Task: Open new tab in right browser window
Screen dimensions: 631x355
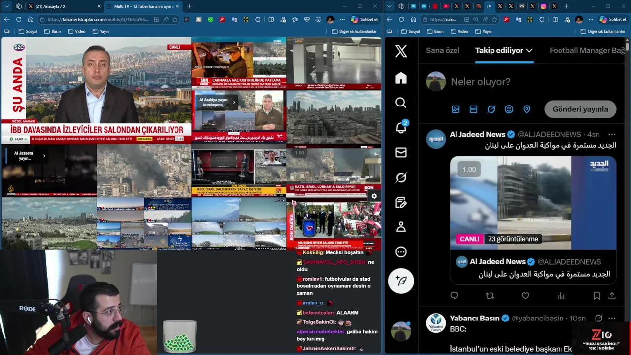Action: click(566, 6)
